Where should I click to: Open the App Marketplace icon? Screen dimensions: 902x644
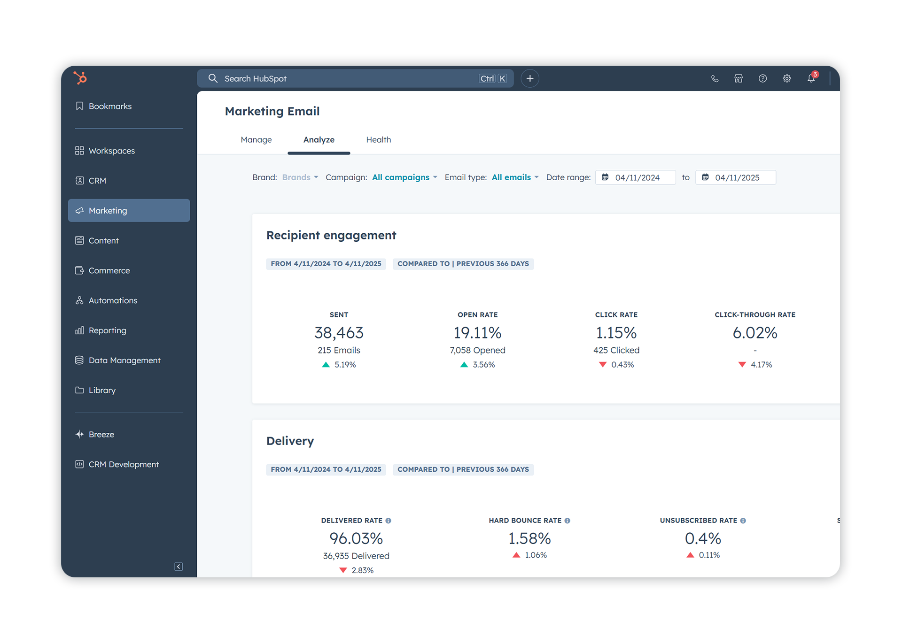[739, 78]
